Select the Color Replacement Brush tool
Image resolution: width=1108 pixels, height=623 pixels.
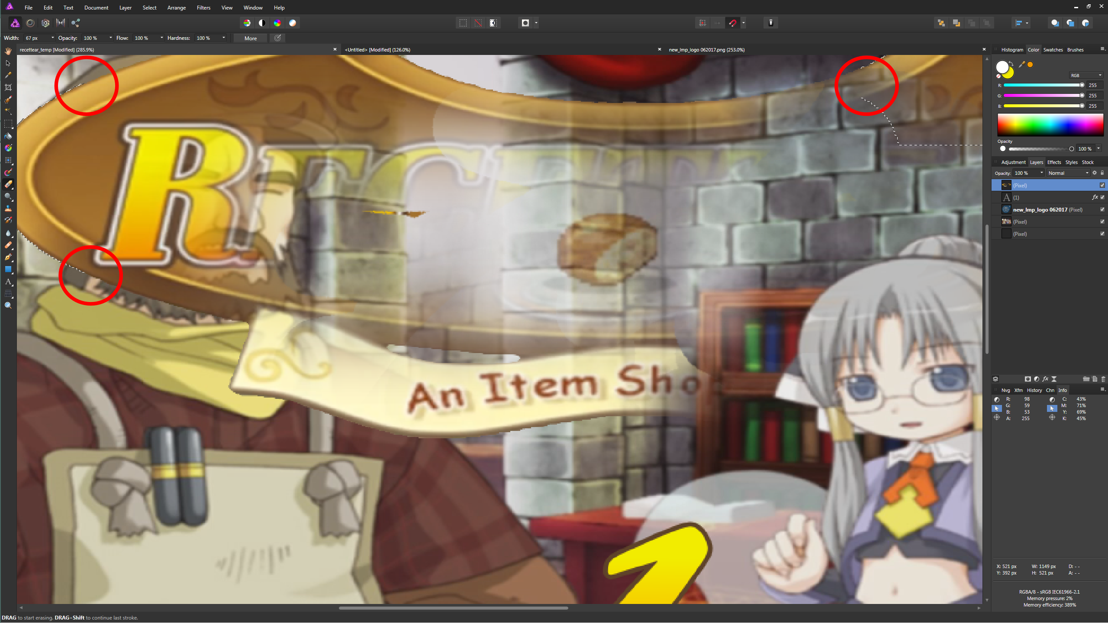pos(8,173)
